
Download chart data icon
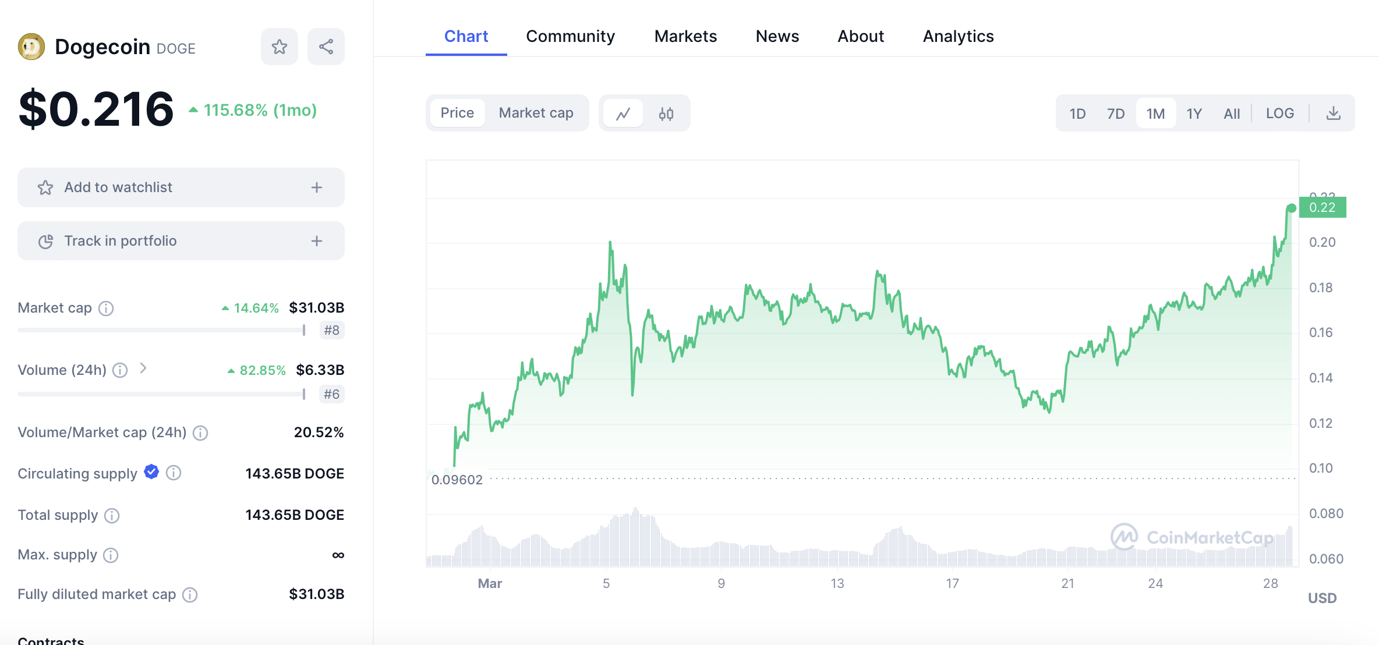coord(1333,114)
